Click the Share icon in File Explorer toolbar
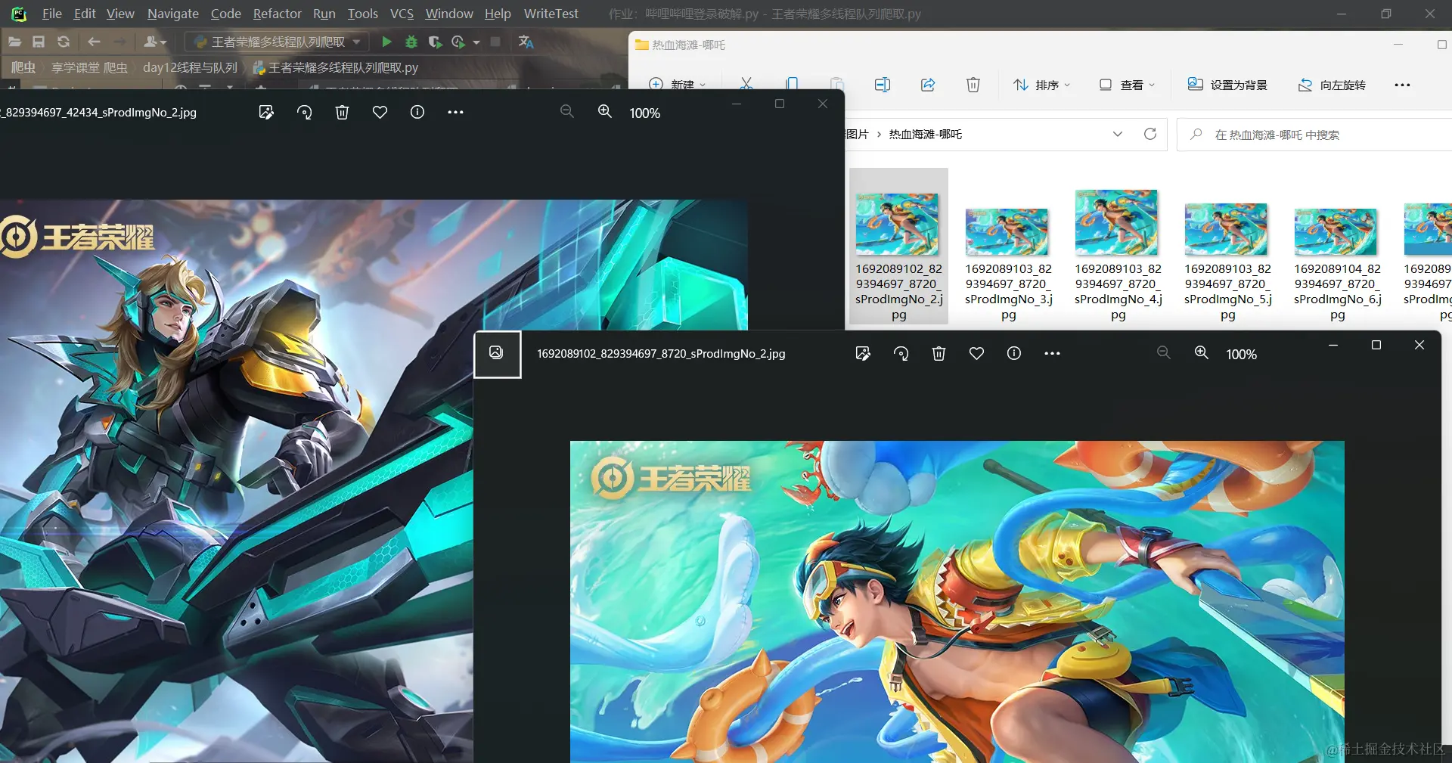The height and width of the screenshot is (763, 1452). point(928,85)
